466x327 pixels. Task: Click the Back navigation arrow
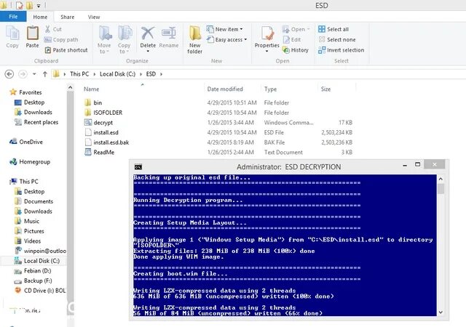coord(9,74)
